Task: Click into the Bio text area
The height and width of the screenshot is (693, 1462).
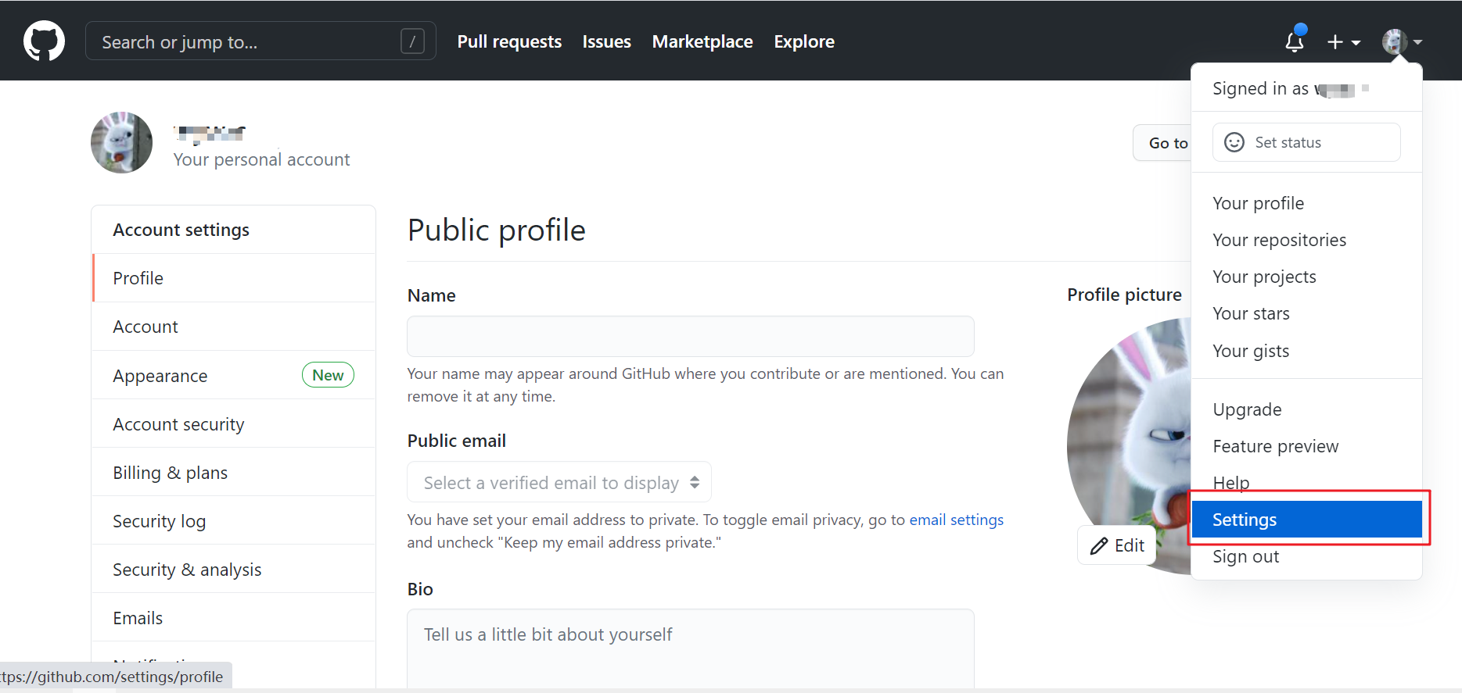Action: coord(691,648)
